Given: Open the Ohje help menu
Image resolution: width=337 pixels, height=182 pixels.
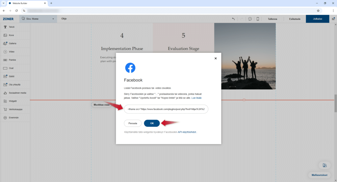Looking at the screenshot, I should pyautogui.click(x=64, y=19).
